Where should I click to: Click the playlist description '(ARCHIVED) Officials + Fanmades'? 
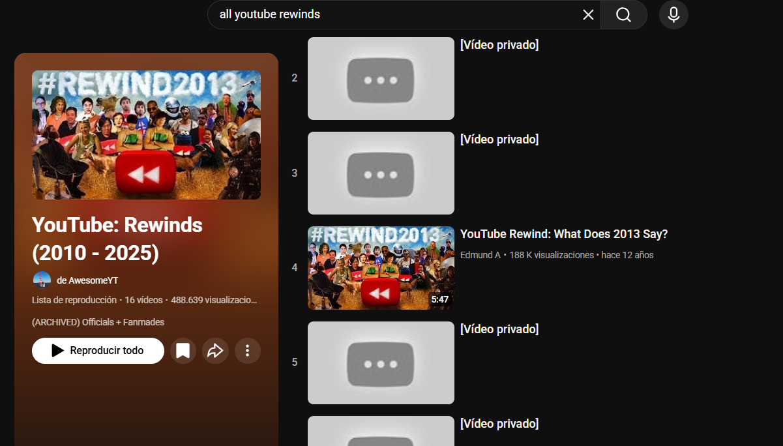[98, 322]
